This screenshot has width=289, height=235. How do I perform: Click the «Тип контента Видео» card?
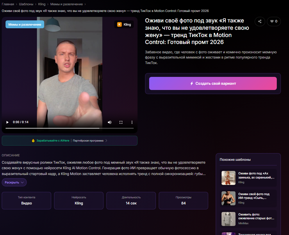pyautogui.click(x=26, y=201)
